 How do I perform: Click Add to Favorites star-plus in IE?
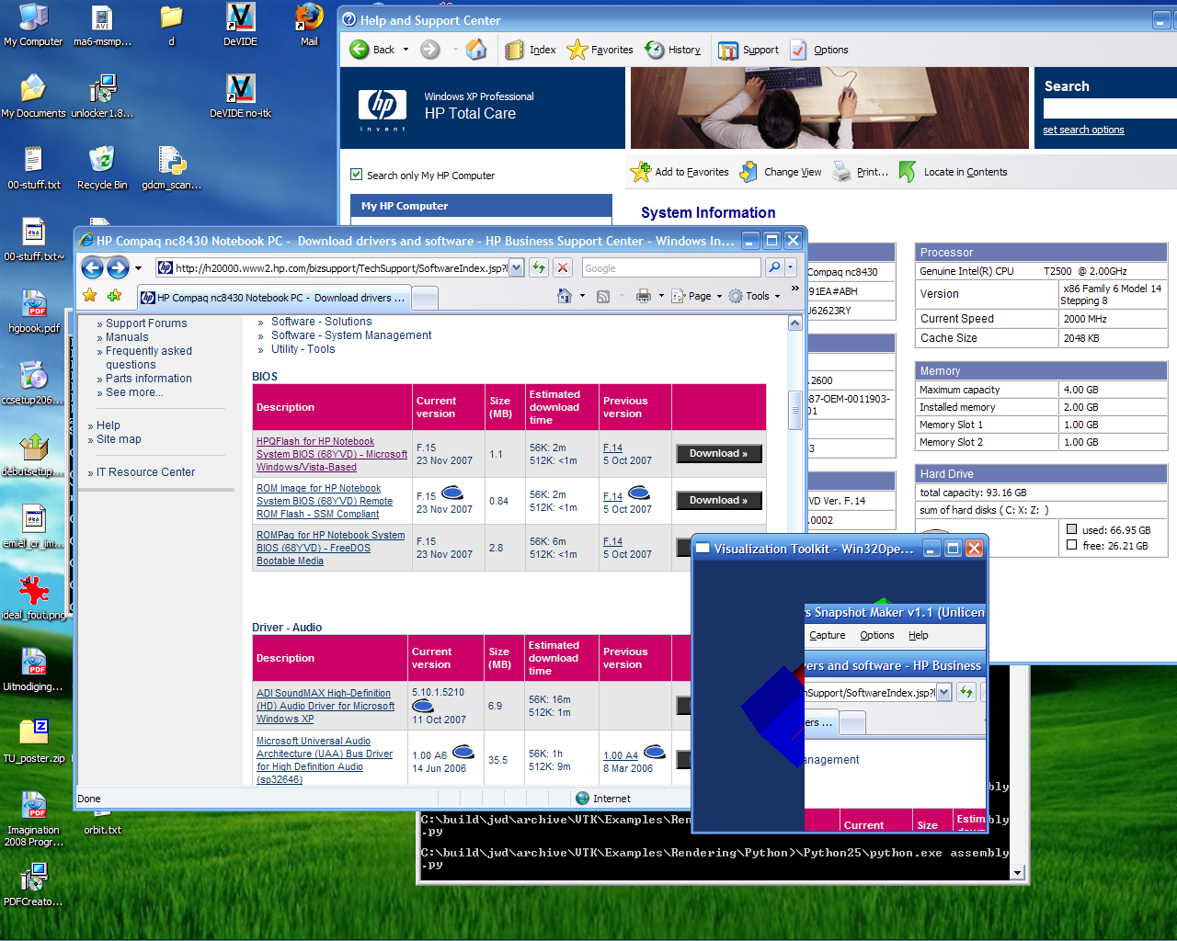tap(114, 295)
